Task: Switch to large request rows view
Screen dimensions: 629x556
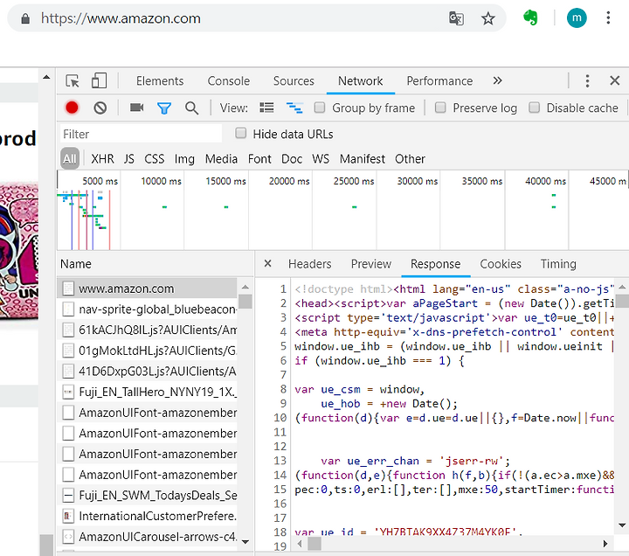Action: tap(266, 108)
